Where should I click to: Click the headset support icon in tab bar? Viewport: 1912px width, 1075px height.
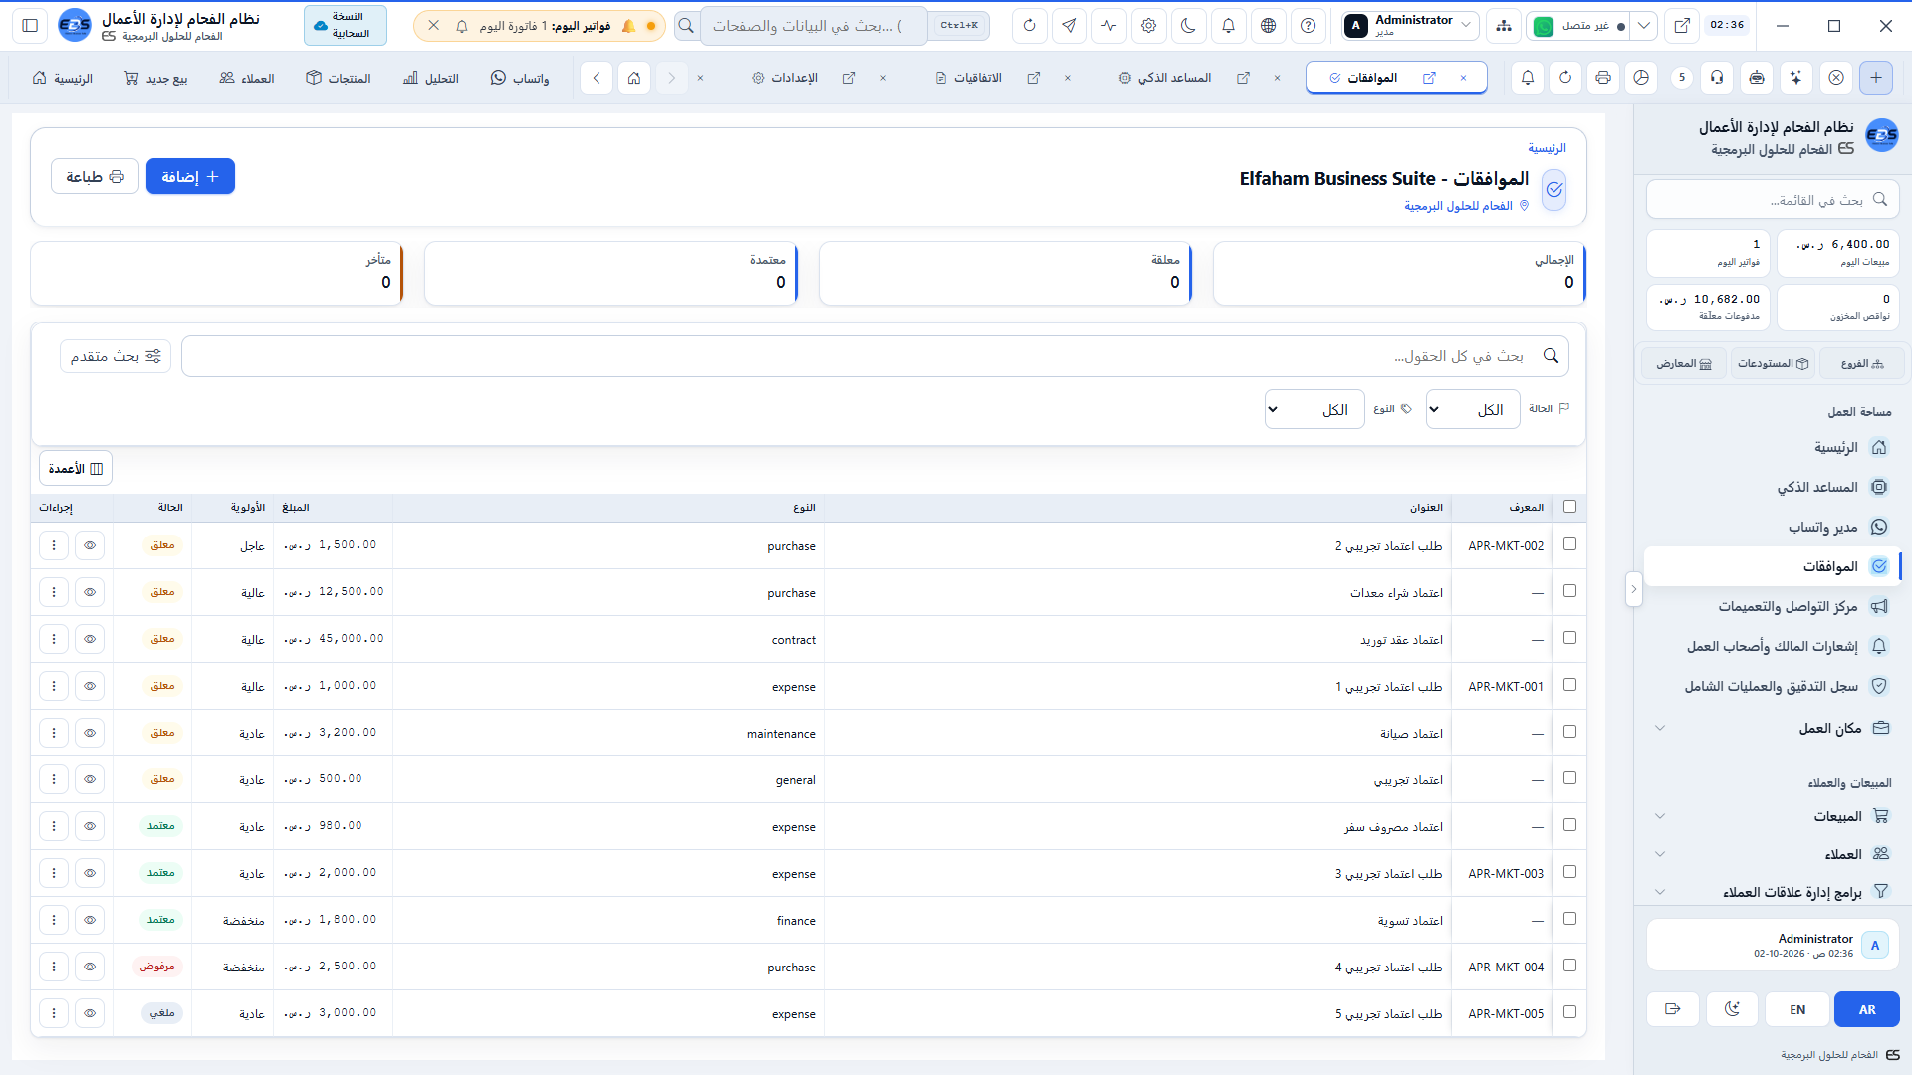click(x=1717, y=78)
